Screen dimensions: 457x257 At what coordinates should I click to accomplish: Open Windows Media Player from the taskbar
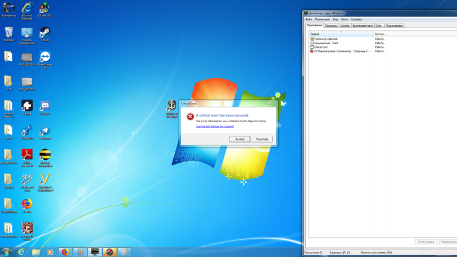[50, 252]
